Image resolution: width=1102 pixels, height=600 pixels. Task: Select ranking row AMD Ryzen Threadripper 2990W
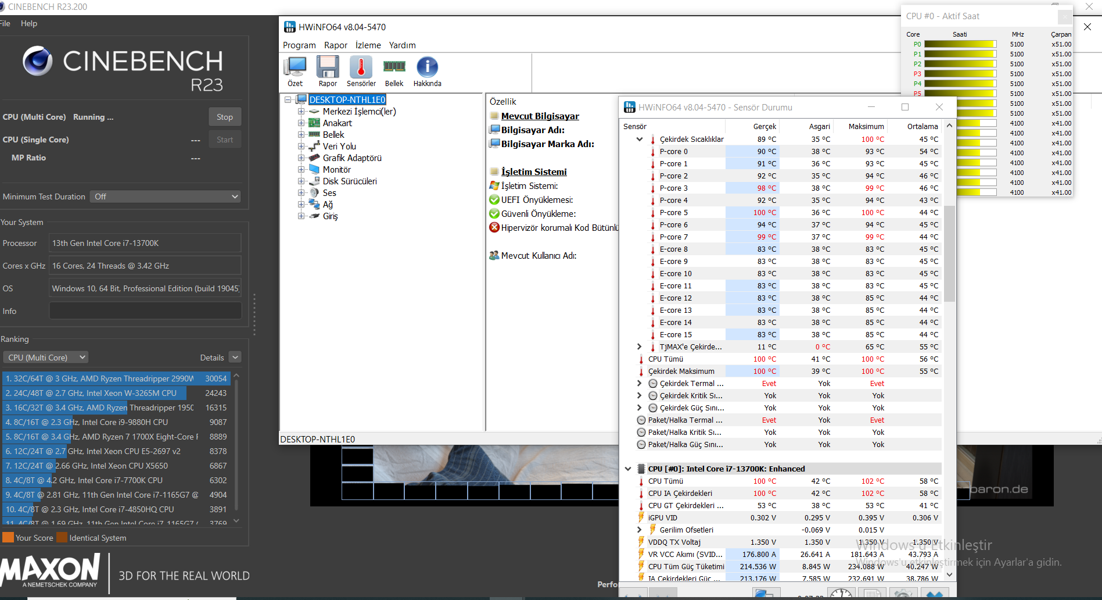[x=117, y=378]
